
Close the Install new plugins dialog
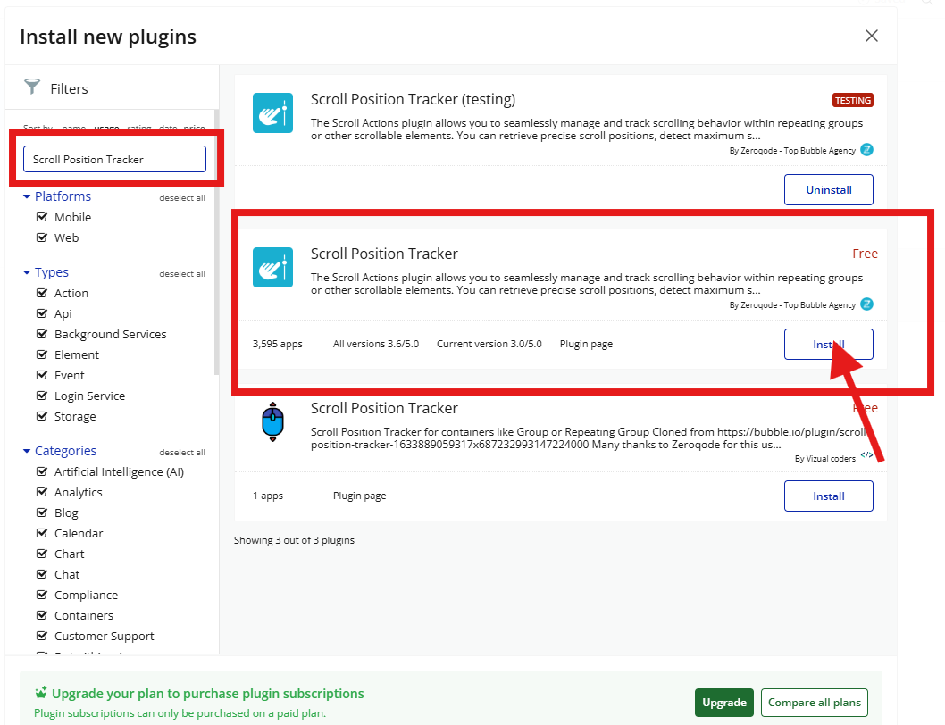click(872, 36)
